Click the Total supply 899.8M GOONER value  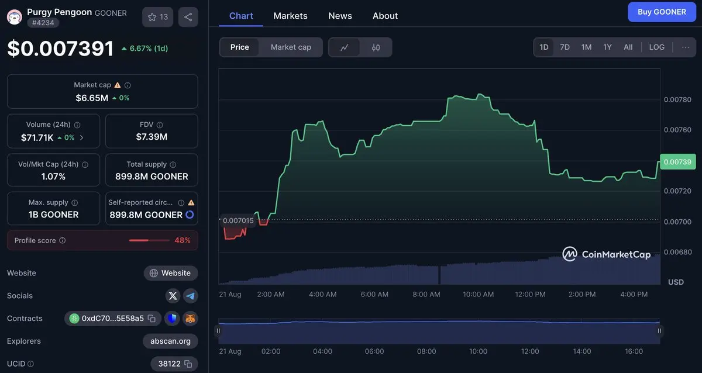coord(152,177)
